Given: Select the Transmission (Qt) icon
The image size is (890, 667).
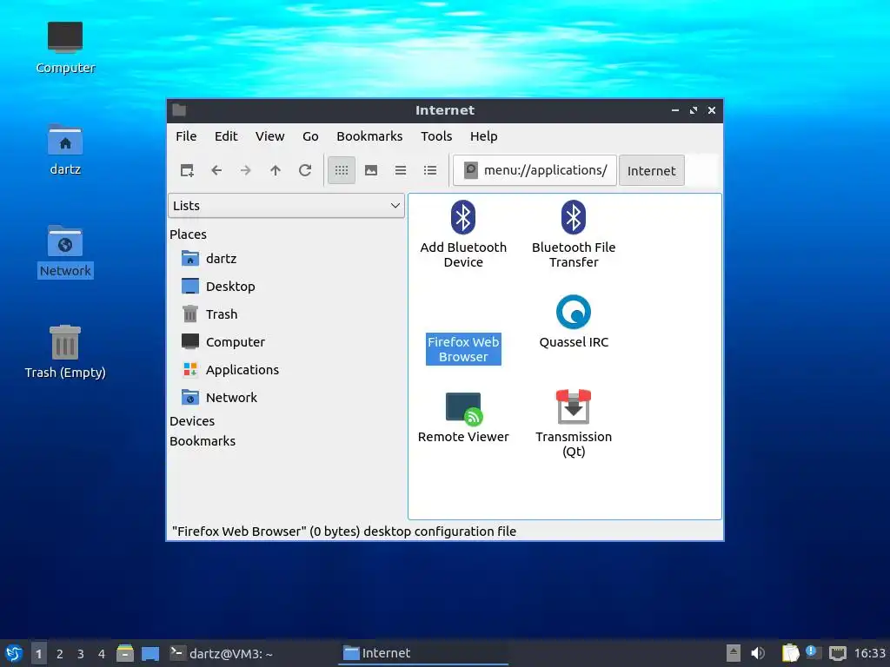Looking at the screenshot, I should point(574,424).
